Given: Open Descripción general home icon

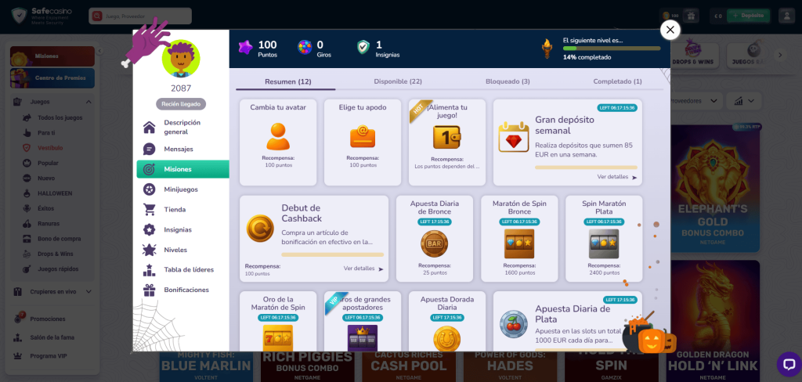Looking at the screenshot, I should tap(149, 128).
